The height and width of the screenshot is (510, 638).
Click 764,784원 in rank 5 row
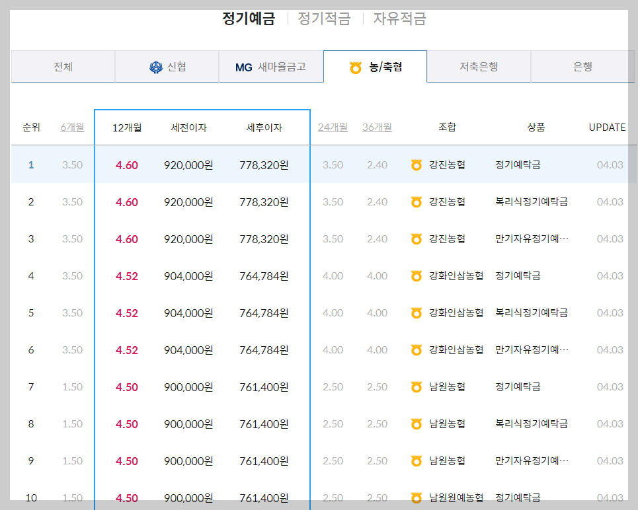tap(264, 313)
